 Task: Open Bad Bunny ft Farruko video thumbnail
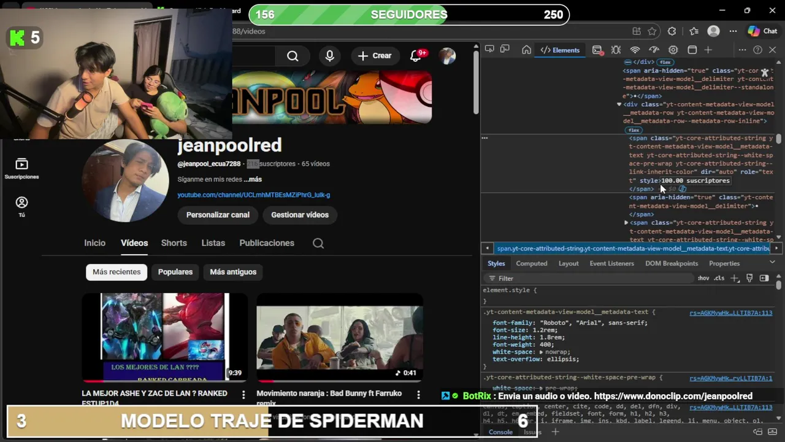coord(339,337)
